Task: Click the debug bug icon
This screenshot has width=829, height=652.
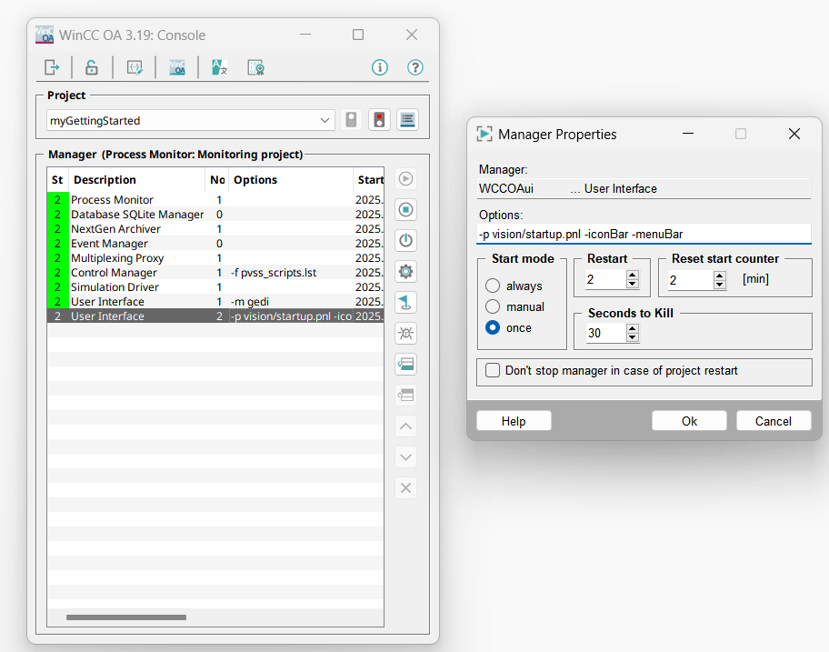Action: 405,333
